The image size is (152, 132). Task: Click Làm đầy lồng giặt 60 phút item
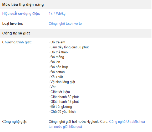click(69, 47)
